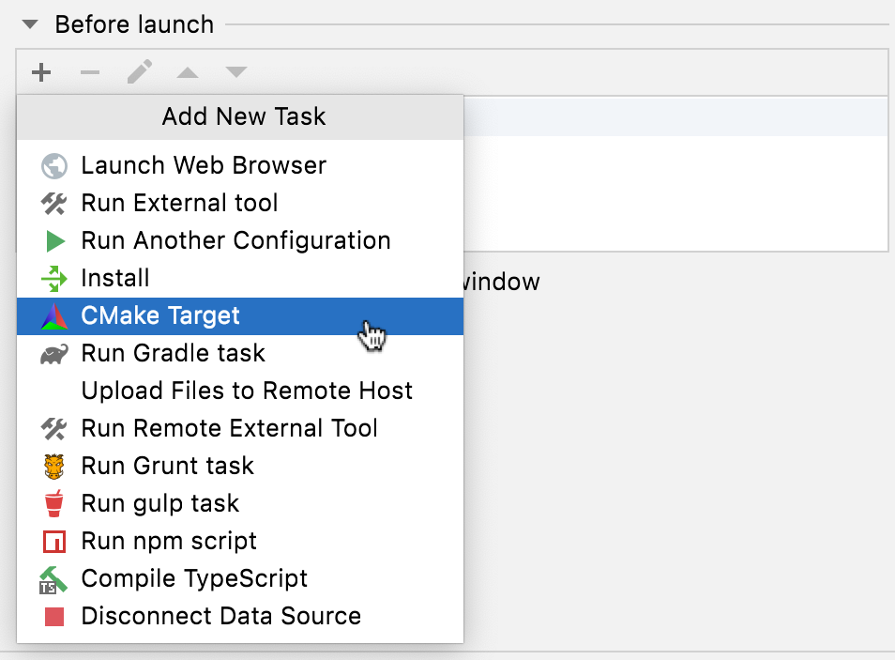The height and width of the screenshot is (660, 895).
Task: Edit the selected task with the pencil icon
Action: point(138,72)
